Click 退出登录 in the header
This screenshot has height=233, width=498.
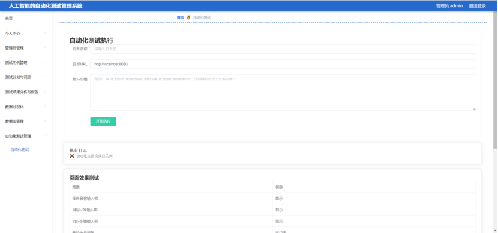tap(477, 6)
